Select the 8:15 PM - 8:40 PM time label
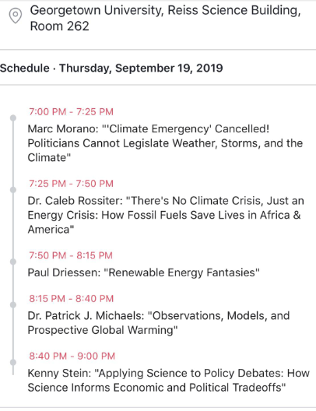The image size is (316, 411). coord(72,299)
